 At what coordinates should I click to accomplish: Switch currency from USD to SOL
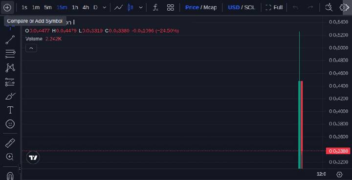(250, 8)
